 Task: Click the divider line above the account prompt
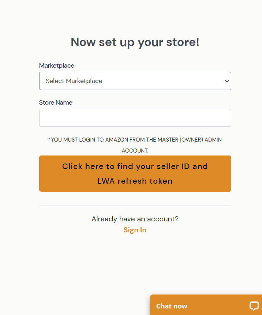(x=135, y=206)
